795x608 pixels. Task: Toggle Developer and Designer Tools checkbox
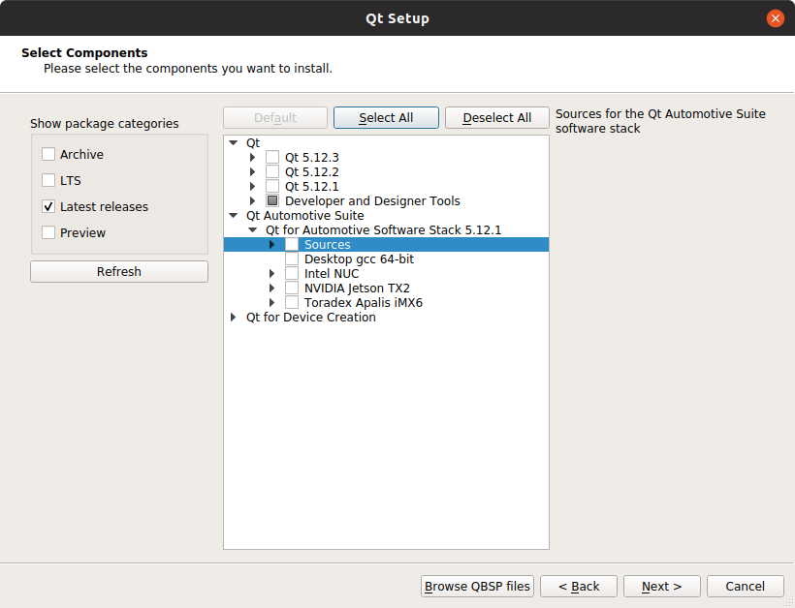272,200
